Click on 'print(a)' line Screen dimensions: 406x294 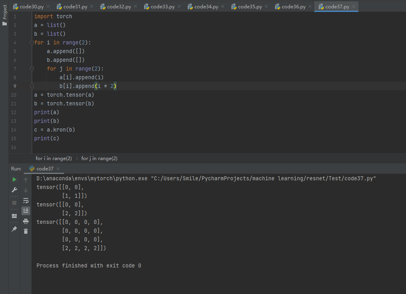(x=46, y=112)
